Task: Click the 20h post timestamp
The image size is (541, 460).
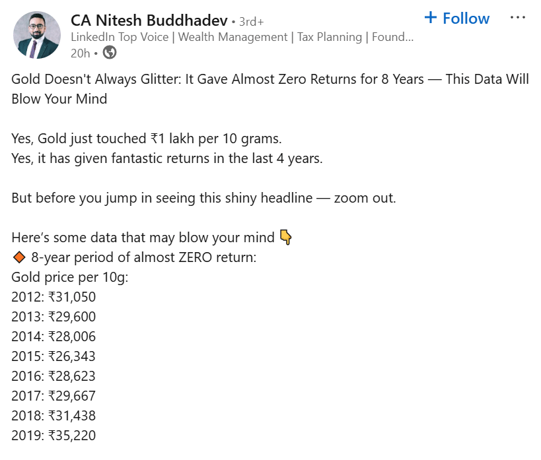Action: pyautogui.click(x=80, y=53)
